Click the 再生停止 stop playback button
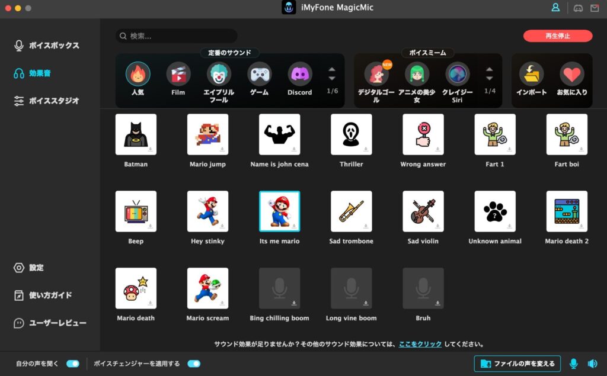This screenshot has width=607, height=376. [x=558, y=36]
